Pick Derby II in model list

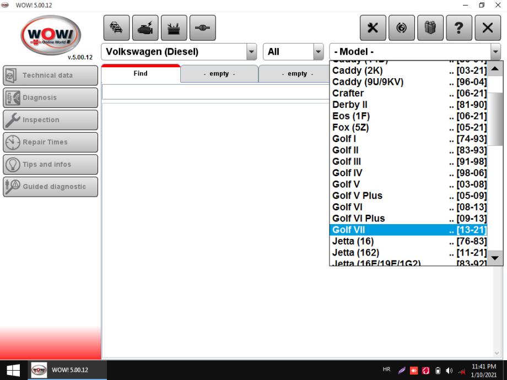pos(409,105)
